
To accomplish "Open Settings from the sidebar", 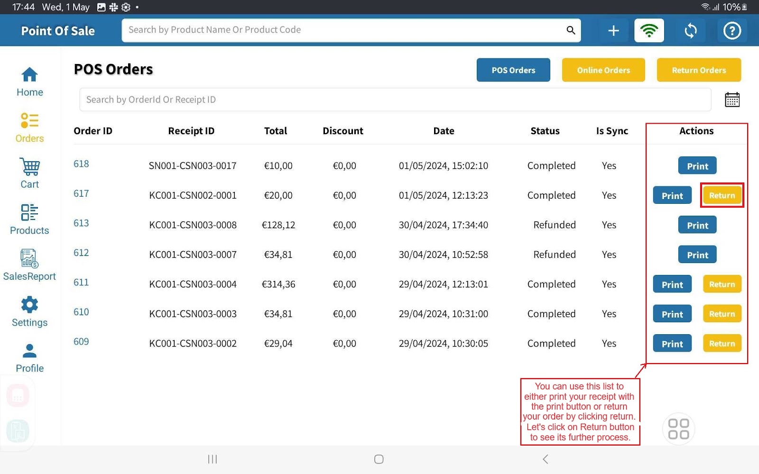I will pyautogui.click(x=29, y=311).
